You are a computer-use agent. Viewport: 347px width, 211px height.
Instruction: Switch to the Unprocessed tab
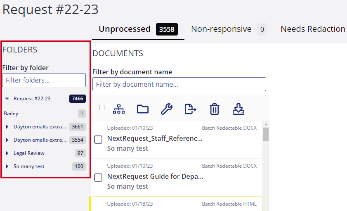tap(138, 29)
